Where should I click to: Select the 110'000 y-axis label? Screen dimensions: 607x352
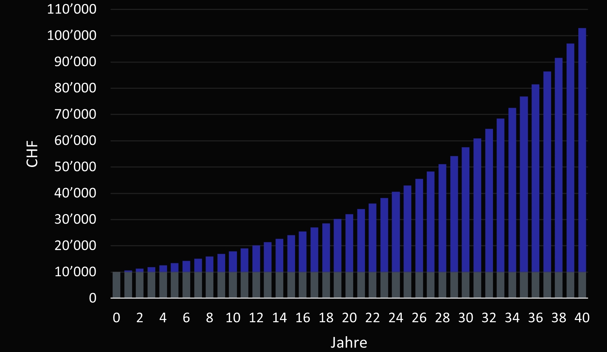click(x=72, y=9)
